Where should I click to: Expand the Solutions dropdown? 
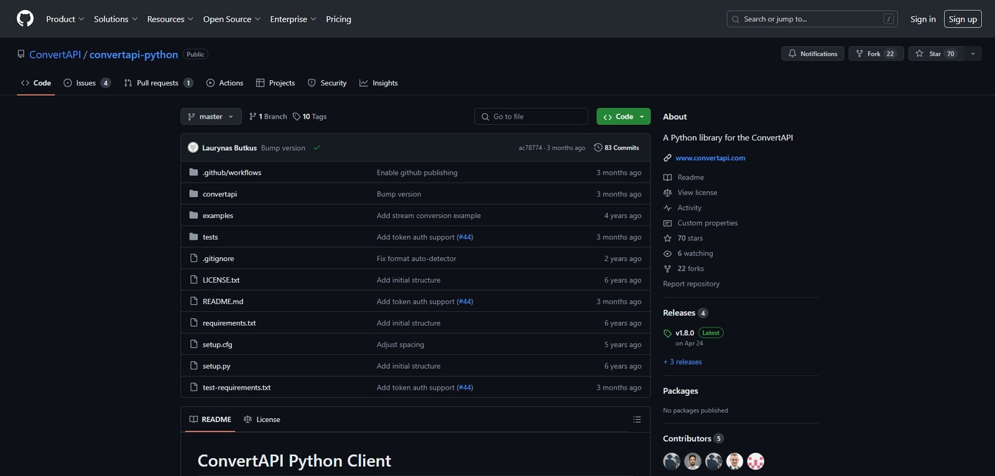point(116,19)
